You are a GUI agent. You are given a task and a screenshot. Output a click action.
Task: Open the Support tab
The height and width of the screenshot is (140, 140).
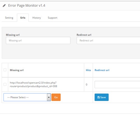coord(53,18)
